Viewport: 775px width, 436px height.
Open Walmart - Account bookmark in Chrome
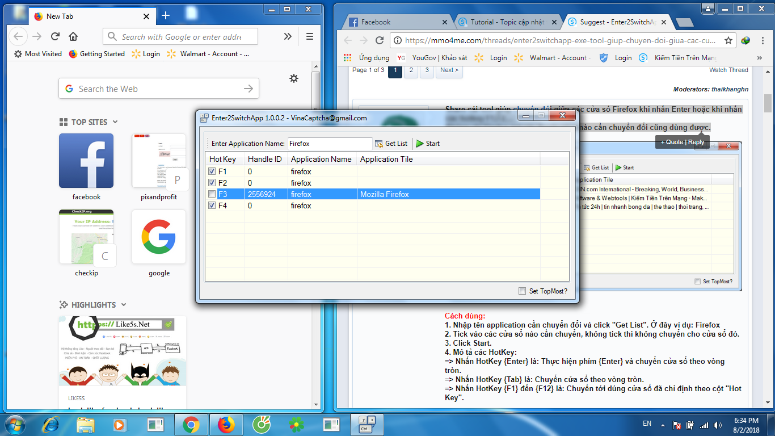[553, 58]
